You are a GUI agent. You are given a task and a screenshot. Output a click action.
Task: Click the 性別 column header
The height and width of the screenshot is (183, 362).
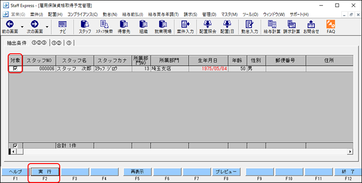pyautogui.click(x=256, y=61)
